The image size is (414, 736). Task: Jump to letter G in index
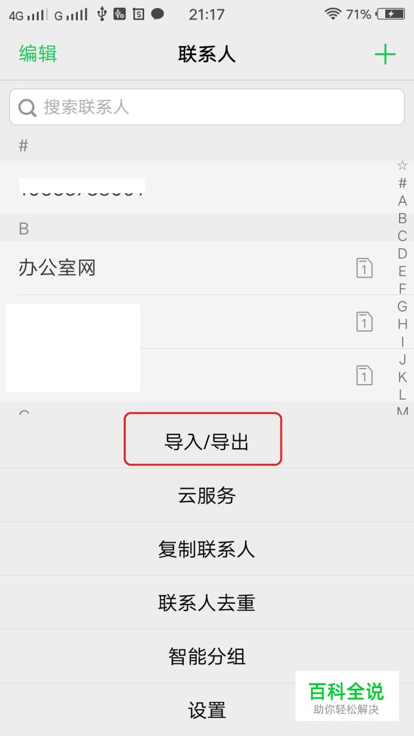(403, 307)
